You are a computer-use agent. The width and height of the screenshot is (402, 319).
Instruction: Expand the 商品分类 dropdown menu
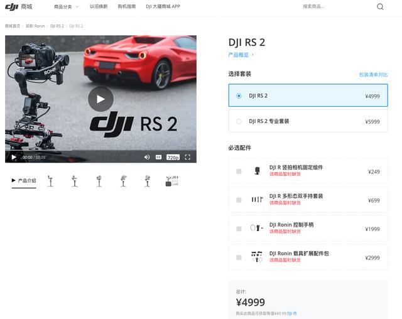tap(67, 7)
